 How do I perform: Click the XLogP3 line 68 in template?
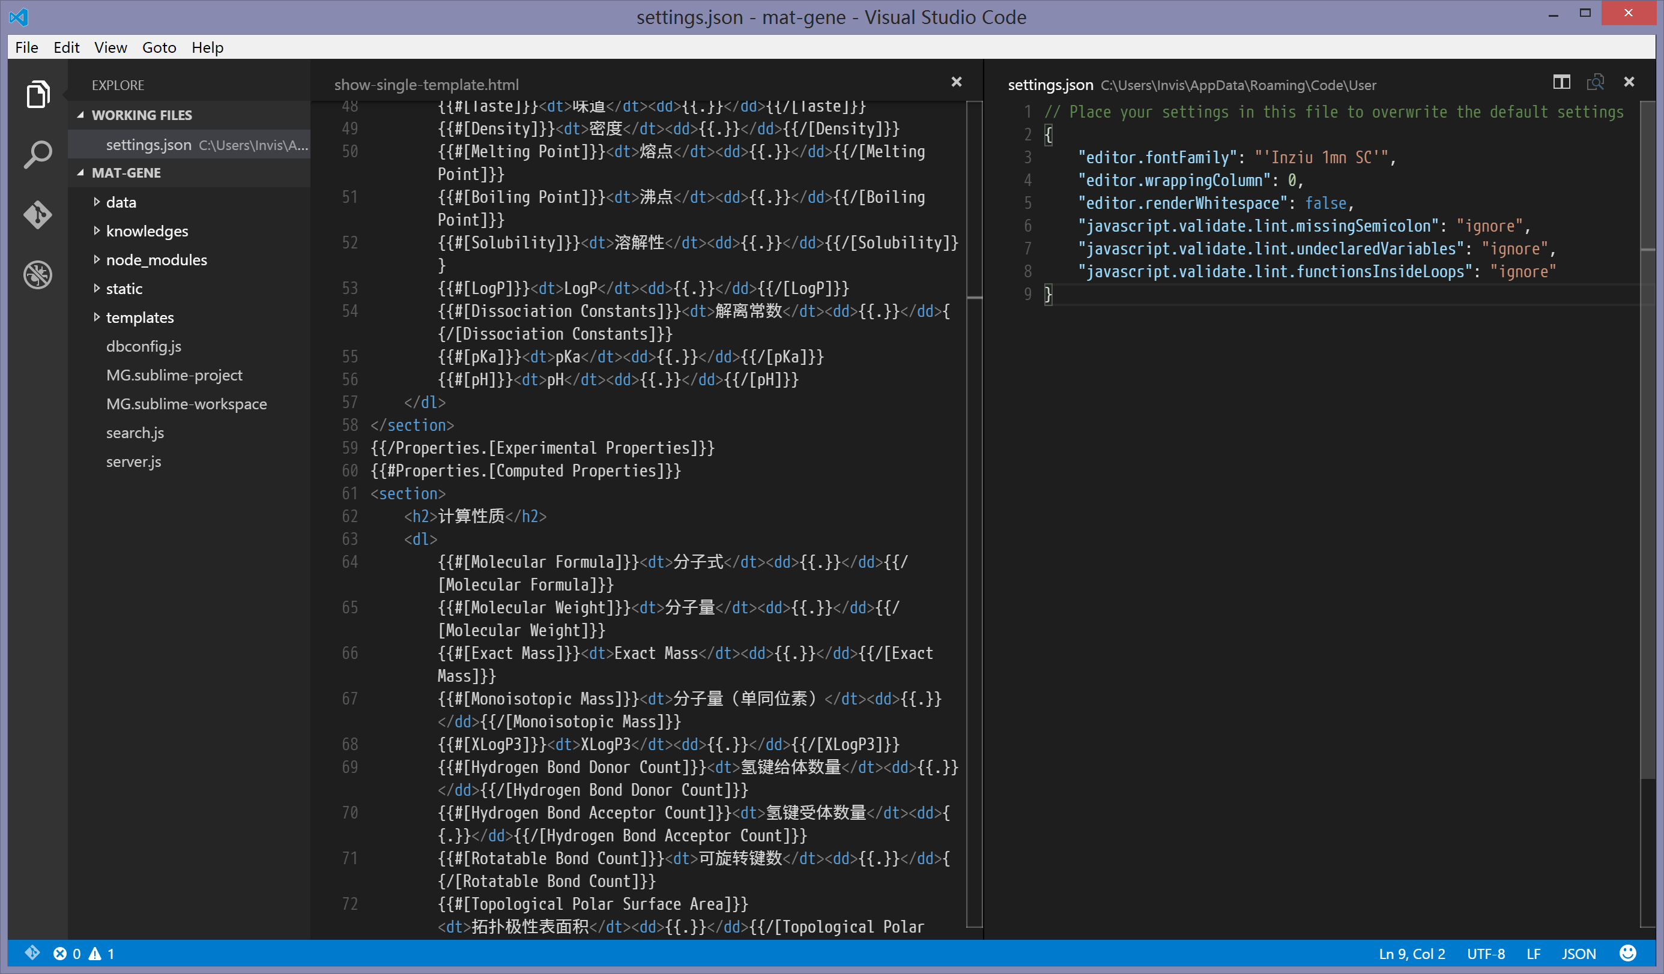point(668,744)
